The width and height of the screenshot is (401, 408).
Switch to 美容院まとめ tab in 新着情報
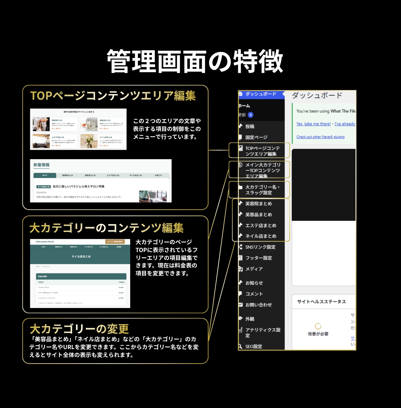(67, 175)
